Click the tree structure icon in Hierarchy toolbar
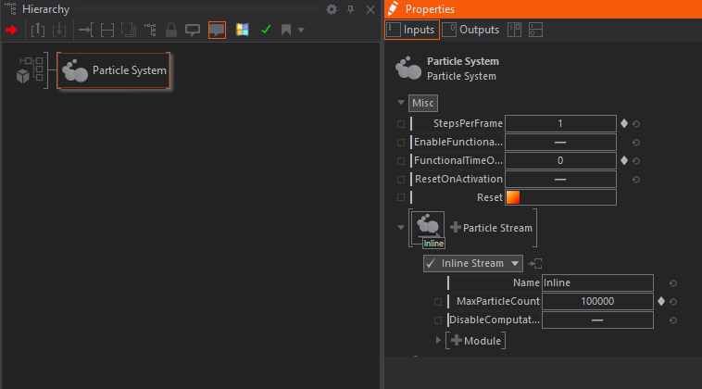Screen dimensions: 702x389 click(150, 30)
